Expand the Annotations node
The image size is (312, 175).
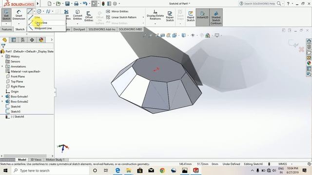[2, 66]
